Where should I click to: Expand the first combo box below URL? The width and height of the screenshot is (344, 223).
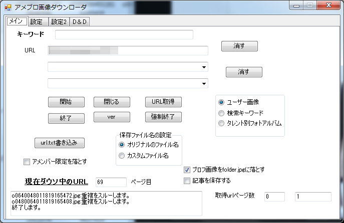[x=204, y=67]
